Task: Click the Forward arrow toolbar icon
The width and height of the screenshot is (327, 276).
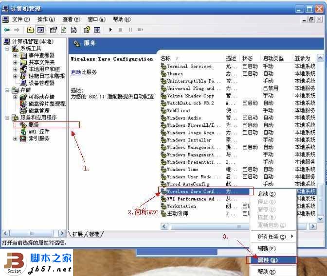Action: click(17, 30)
